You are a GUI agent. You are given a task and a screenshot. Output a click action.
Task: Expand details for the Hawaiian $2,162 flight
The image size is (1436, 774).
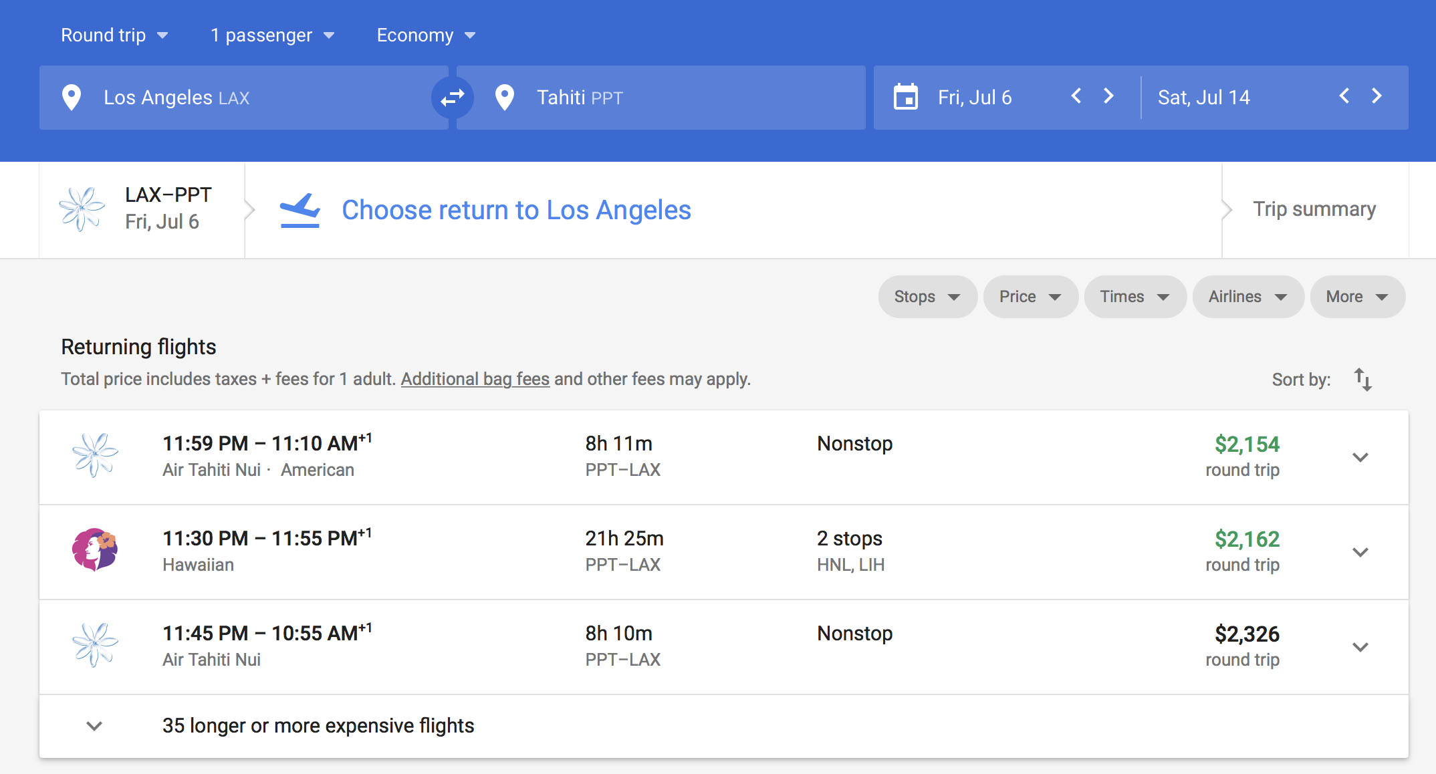[1360, 552]
